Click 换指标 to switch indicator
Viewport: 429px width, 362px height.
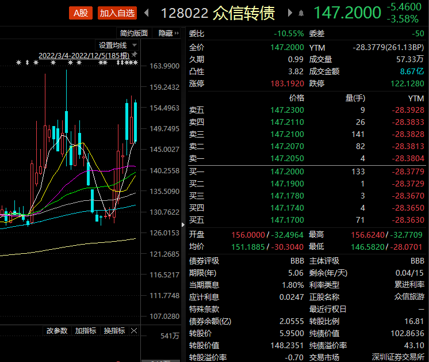pos(114,331)
